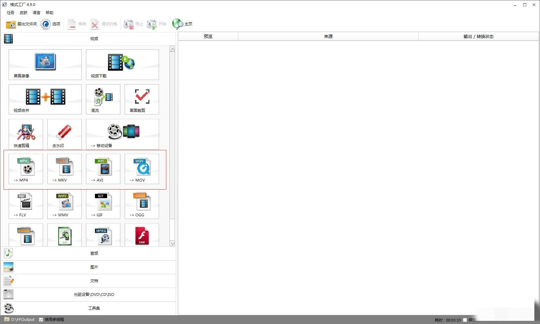Viewport: 540px width, 324px height.
Task: Click the red SWF Flash format icon
Action: 142,236
